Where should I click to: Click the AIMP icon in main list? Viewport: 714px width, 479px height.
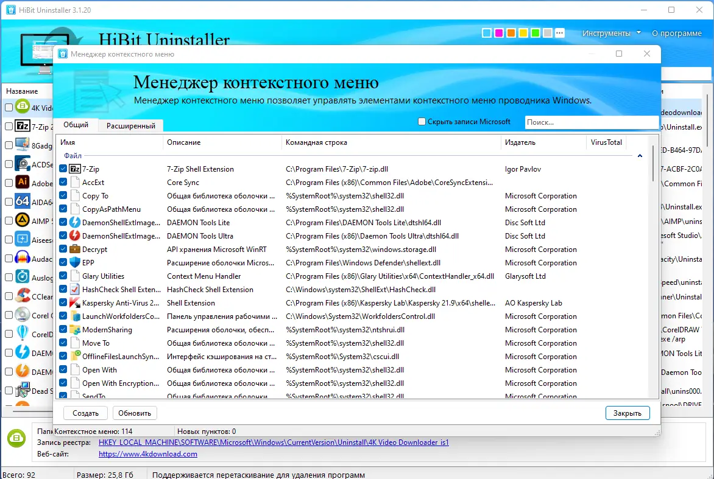(23, 220)
